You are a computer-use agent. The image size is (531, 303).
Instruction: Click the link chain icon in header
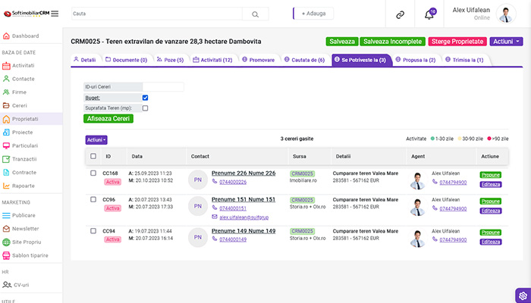click(401, 14)
